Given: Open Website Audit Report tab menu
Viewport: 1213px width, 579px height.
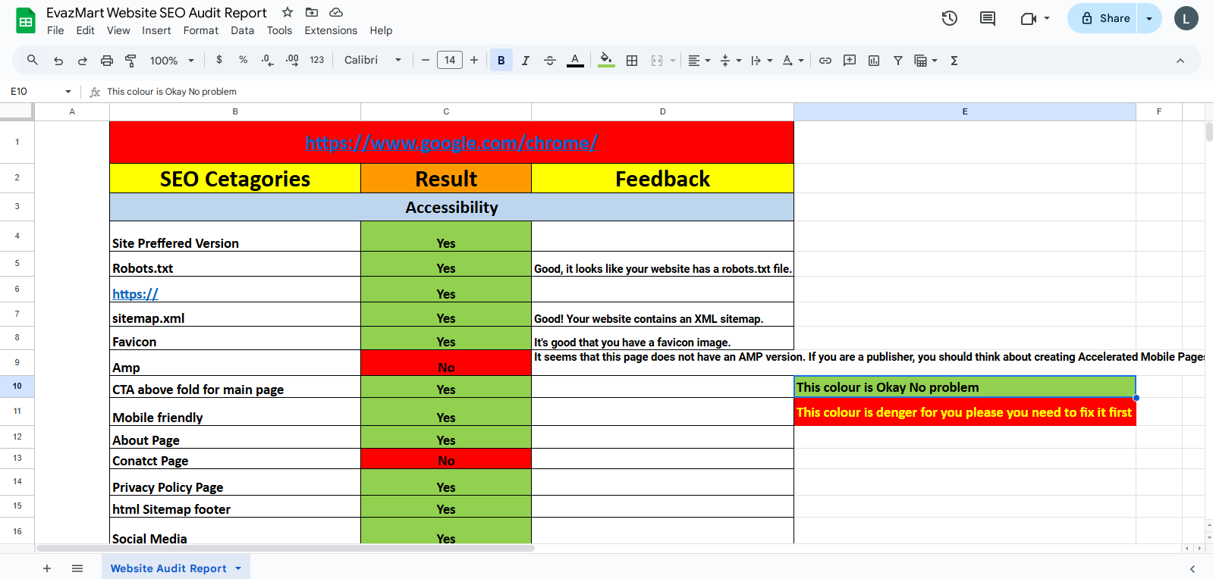Looking at the screenshot, I should (x=238, y=568).
